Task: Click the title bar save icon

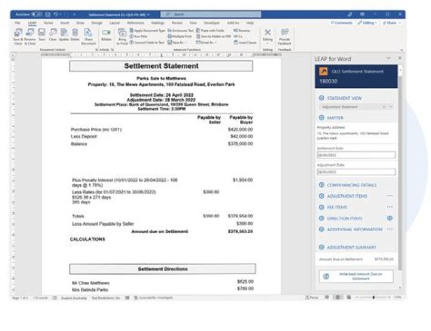Action: (47, 14)
